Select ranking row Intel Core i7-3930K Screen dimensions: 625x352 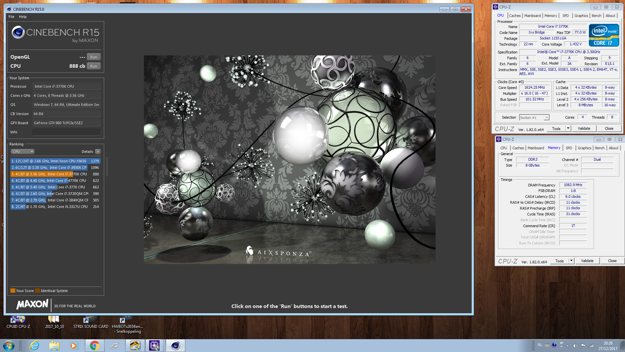pos(55,168)
